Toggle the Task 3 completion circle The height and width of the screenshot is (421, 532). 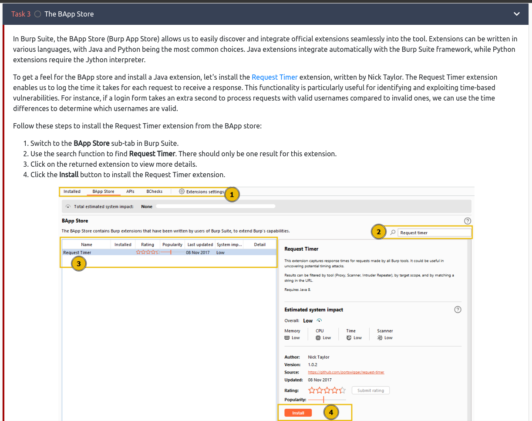tap(37, 14)
